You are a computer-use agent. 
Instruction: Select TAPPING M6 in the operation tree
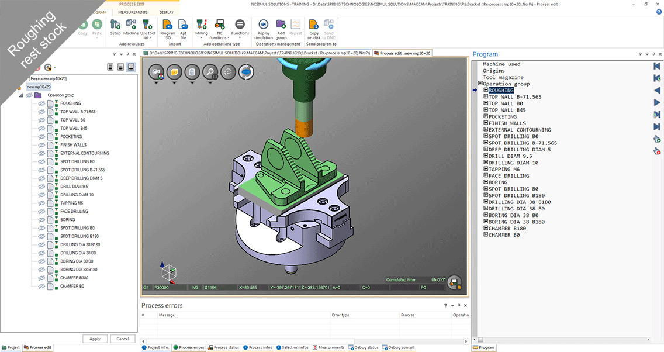[x=71, y=203]
